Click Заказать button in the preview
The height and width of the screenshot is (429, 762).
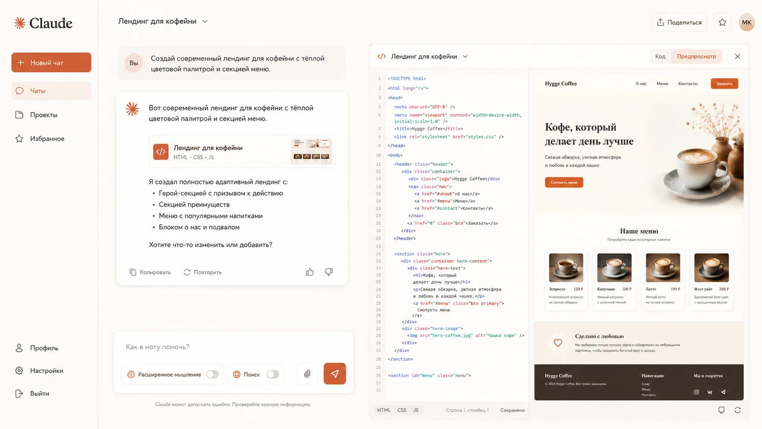[x=724, y=84]
